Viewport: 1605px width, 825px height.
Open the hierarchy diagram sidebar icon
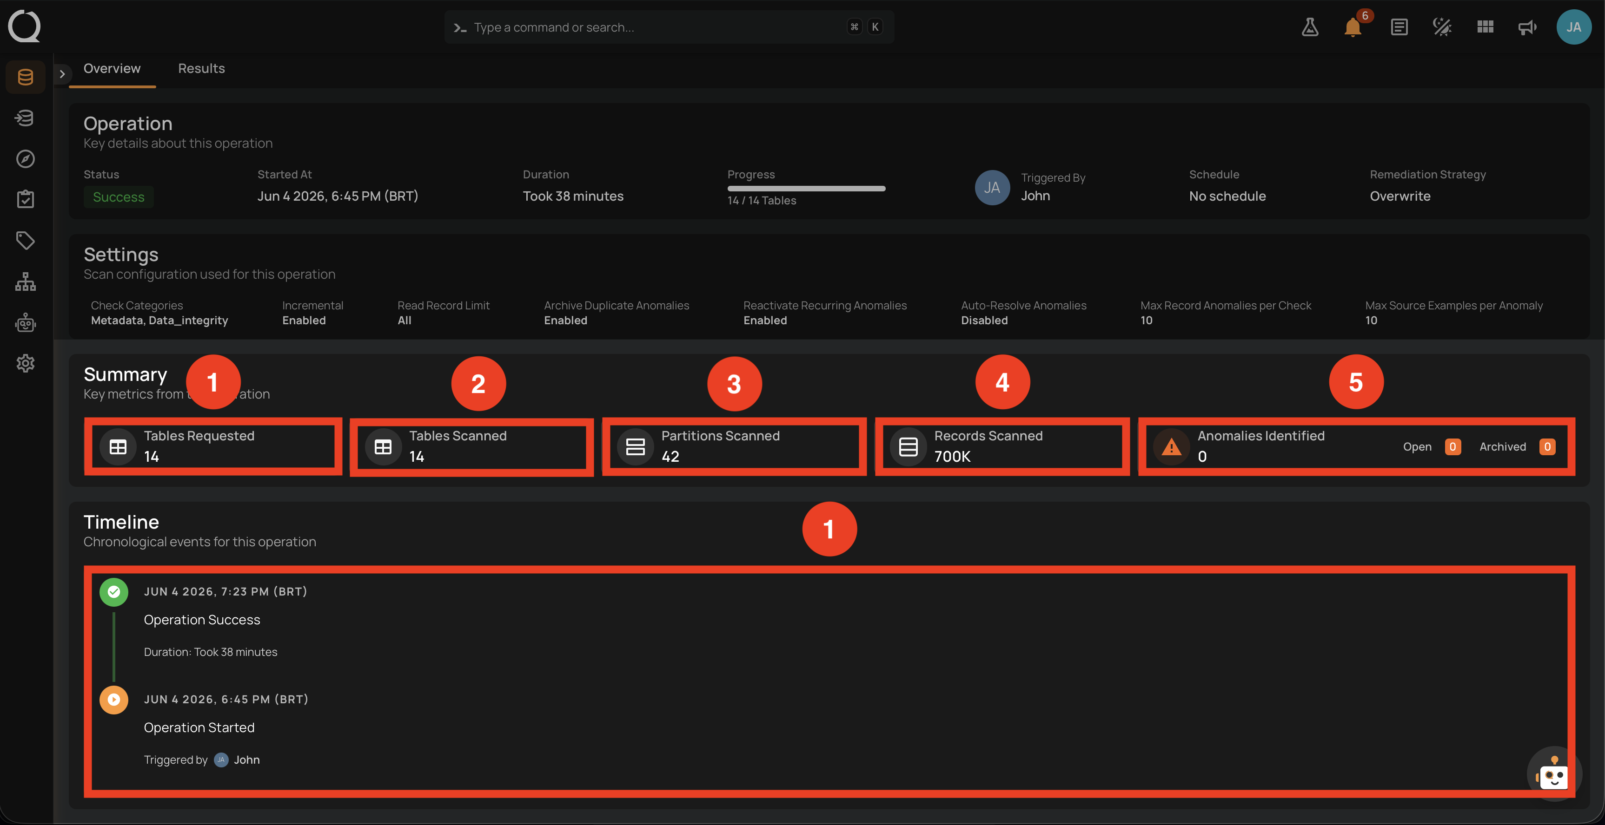(26, 282)
